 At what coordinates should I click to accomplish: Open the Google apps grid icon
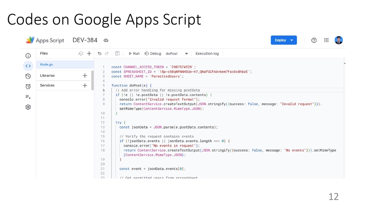(x=326, y=40)
